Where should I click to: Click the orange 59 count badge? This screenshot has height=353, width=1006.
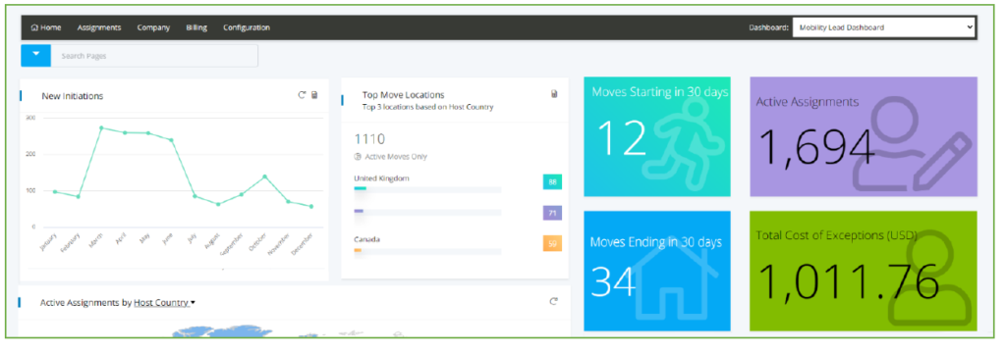tap(552, 243)
